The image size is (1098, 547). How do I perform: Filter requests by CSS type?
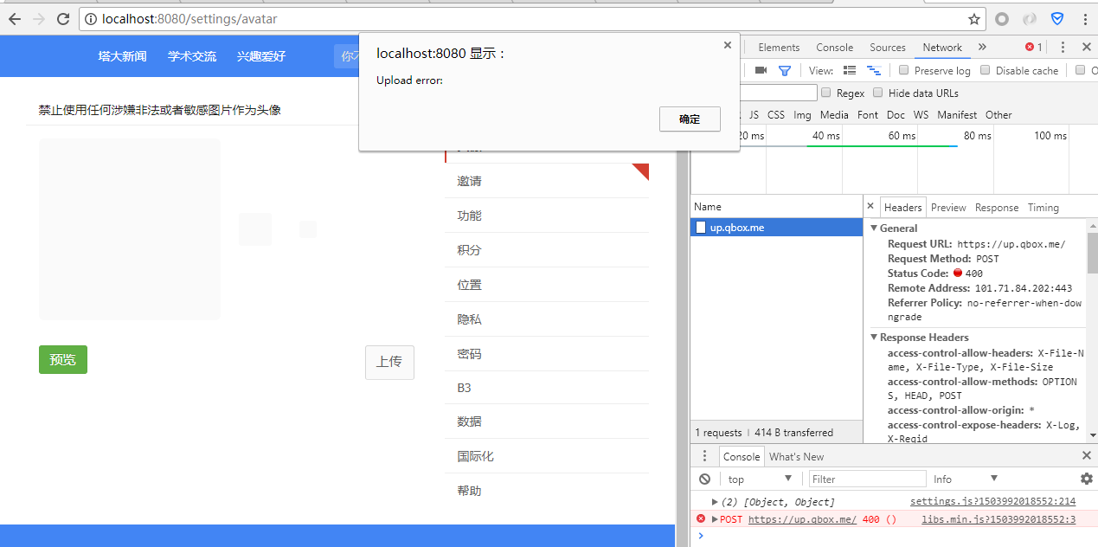click(x=776, y=114)
